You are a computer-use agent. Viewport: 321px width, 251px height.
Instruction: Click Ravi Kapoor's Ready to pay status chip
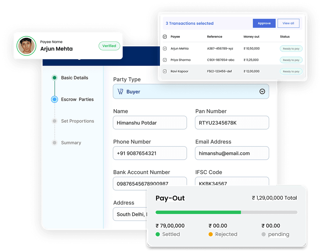(x=291, y=71)
